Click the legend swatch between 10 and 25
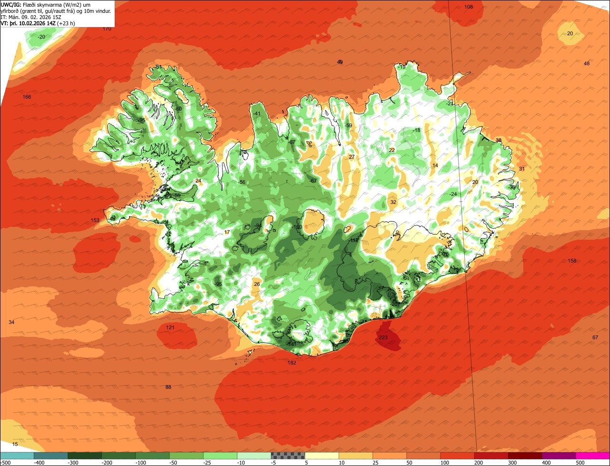 pos(356,456)
